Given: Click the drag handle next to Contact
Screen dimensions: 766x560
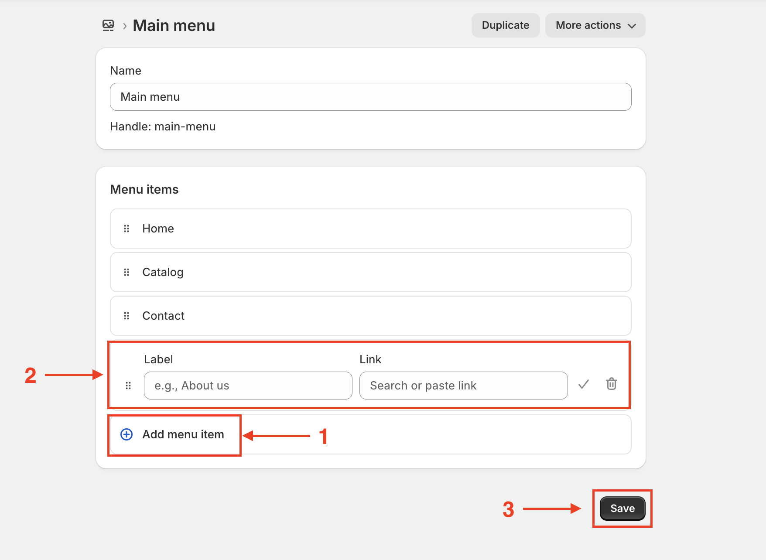Looking at the screenshot, I should (127, 316).
